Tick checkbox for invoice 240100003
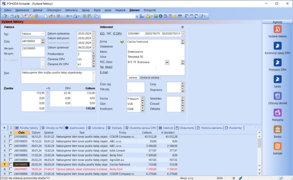The image size is (293, 180). click(x=11, y=155)
